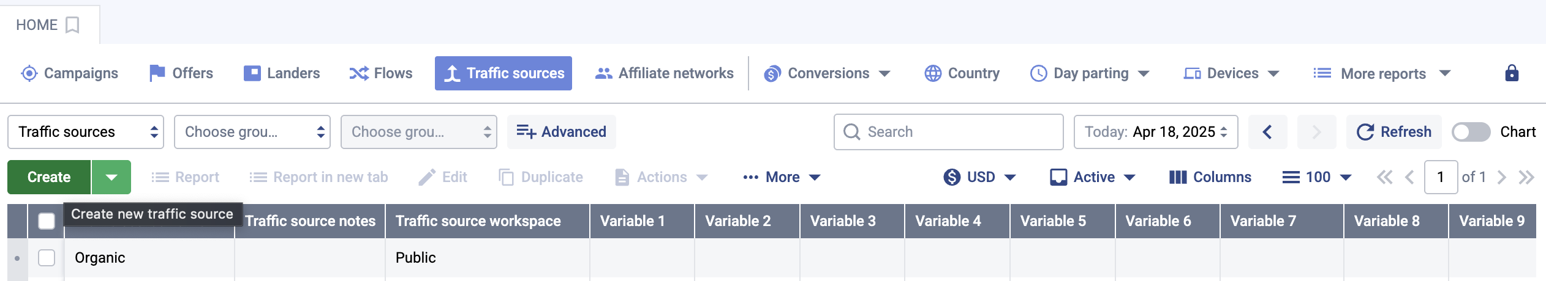Open the Country report globe icon
Viewport: 1546px width, 281px height.
(932, 73)
